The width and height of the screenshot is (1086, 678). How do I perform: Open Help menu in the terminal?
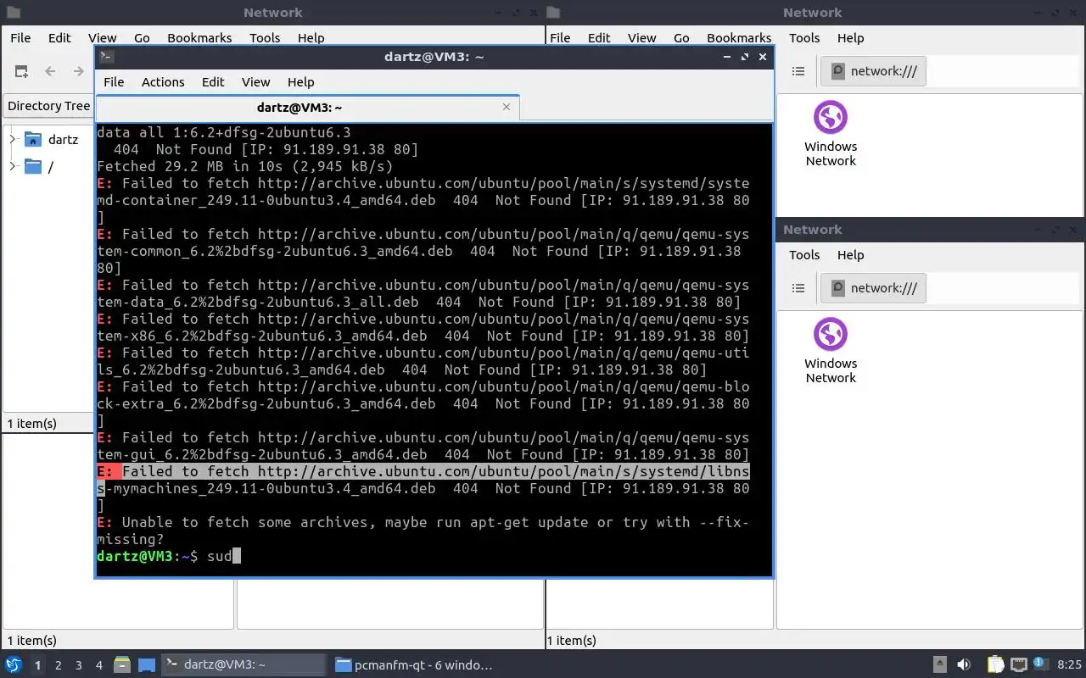pyautogui.click(x=301, y=82)
